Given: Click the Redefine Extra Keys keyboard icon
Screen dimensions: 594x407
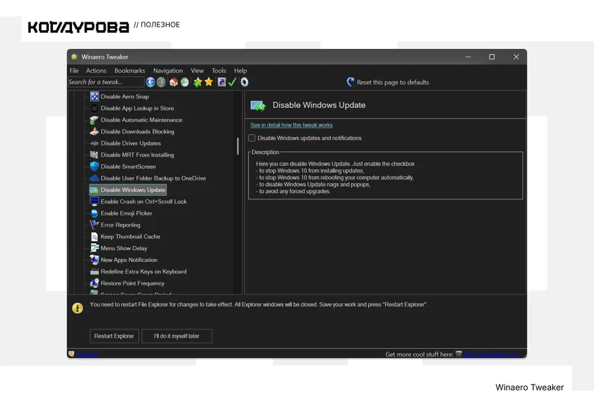Looking at the screenshot, I should click(x=94, y=271).
